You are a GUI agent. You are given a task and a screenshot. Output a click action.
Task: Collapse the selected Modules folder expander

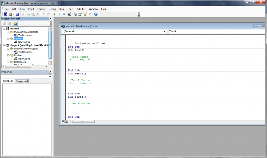point(8,39)
